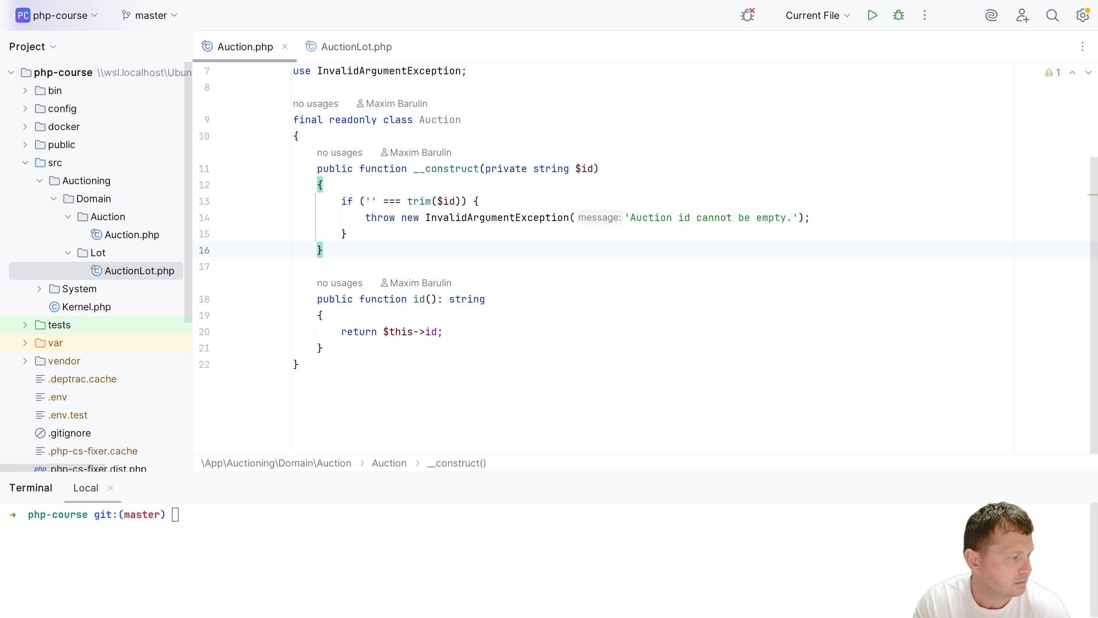The image size is (1098, 618).
Task: Click the namespace breadcrumb App\Auctioning\Domain\Auction
Action: pos(276,463)
